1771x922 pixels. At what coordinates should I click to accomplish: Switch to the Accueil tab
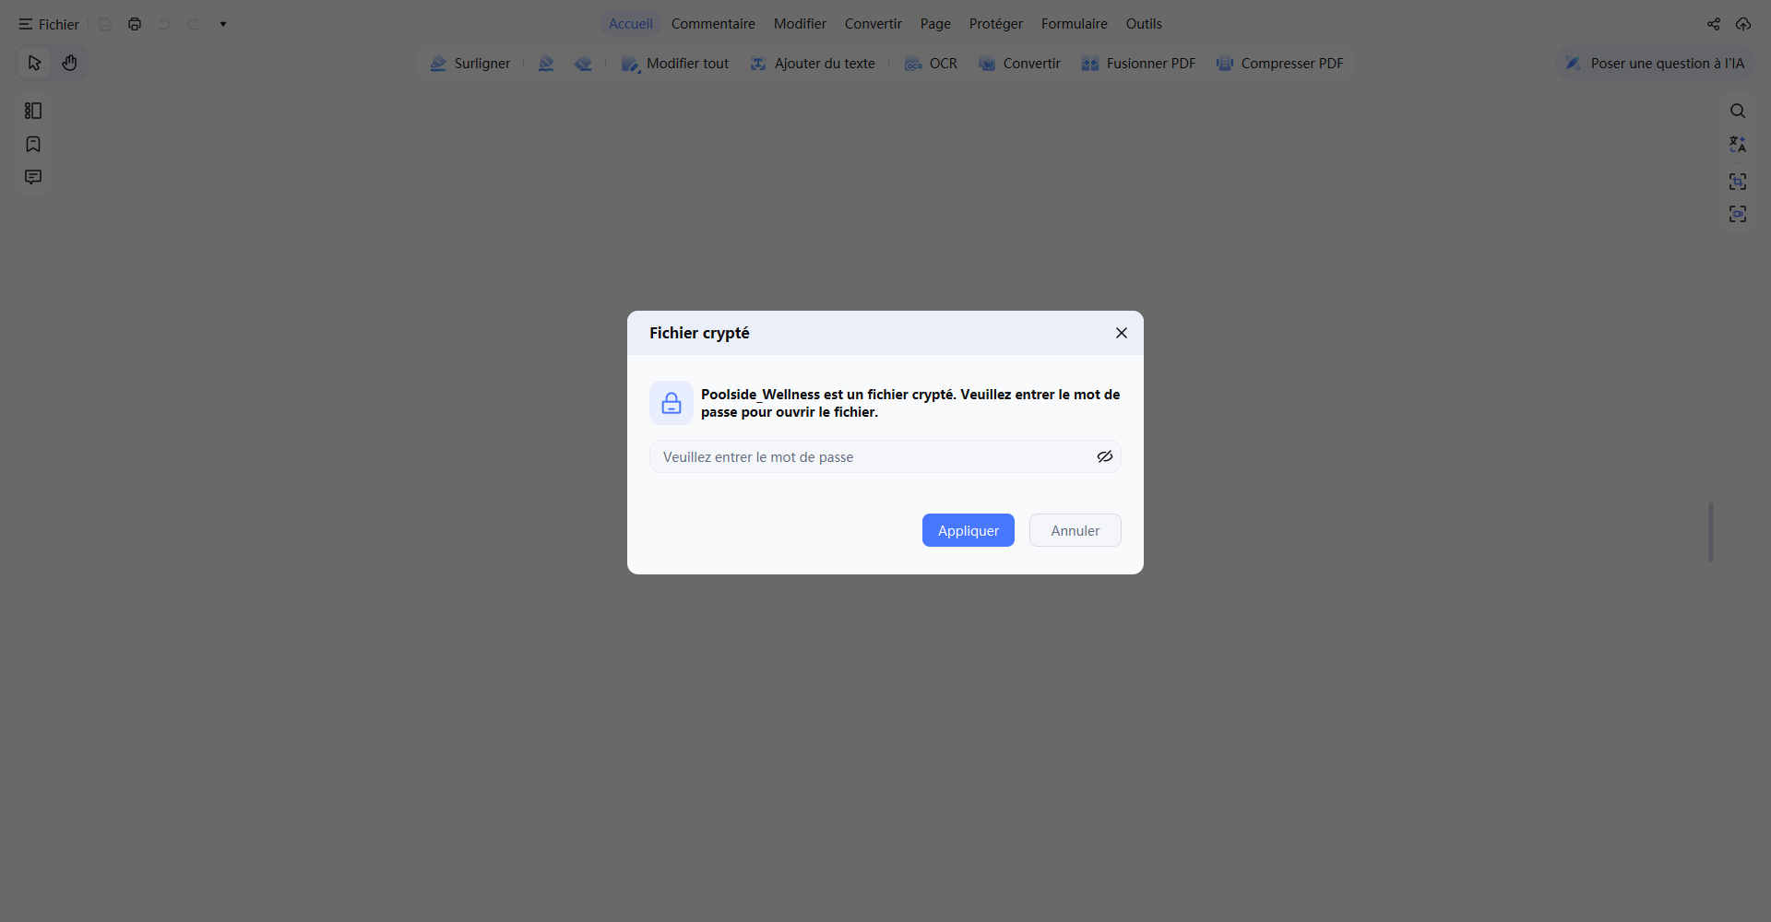pyautogui.click(x=631, y=24)
